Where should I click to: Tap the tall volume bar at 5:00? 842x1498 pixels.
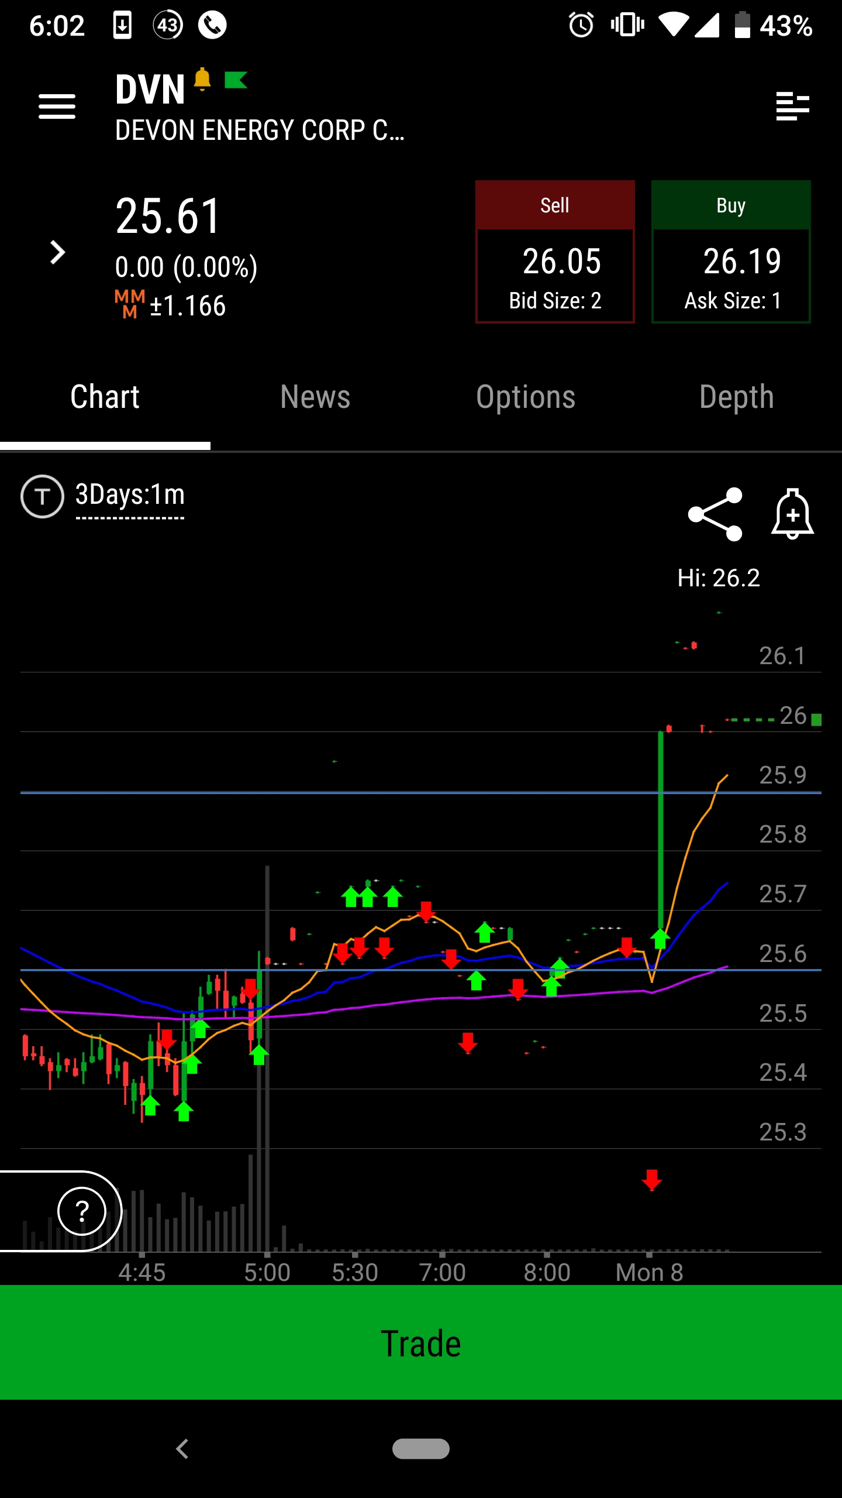tap(267, 1058)
